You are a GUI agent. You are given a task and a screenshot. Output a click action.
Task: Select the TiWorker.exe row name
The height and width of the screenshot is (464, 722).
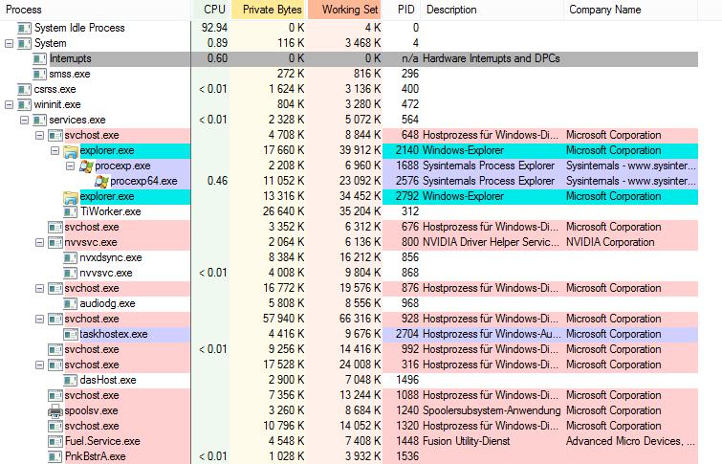click(111, 212)
